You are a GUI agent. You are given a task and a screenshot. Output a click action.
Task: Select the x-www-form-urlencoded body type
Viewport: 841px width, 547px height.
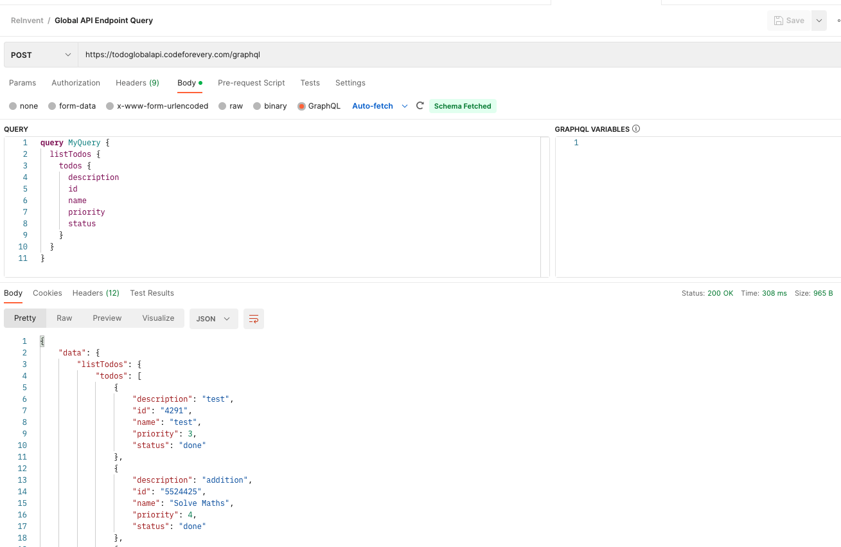[x=157, y=106]
